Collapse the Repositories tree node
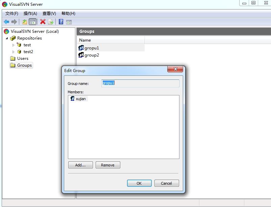The image size is (271, 207). pos(7,38)
